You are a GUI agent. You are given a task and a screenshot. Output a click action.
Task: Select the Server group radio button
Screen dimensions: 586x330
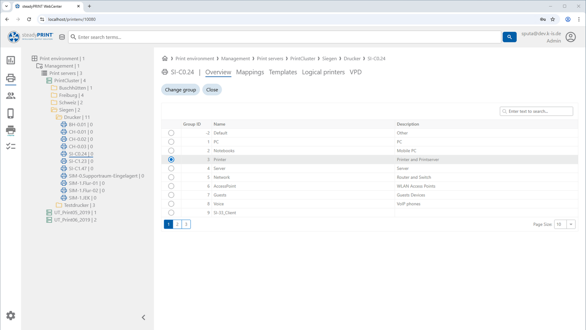tap(171, 168)
